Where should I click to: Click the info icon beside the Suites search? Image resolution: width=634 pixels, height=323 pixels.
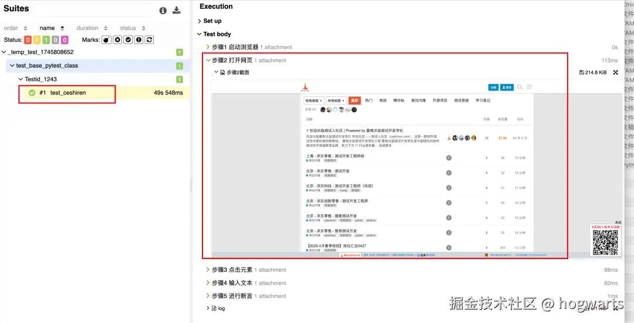[163, 11]
